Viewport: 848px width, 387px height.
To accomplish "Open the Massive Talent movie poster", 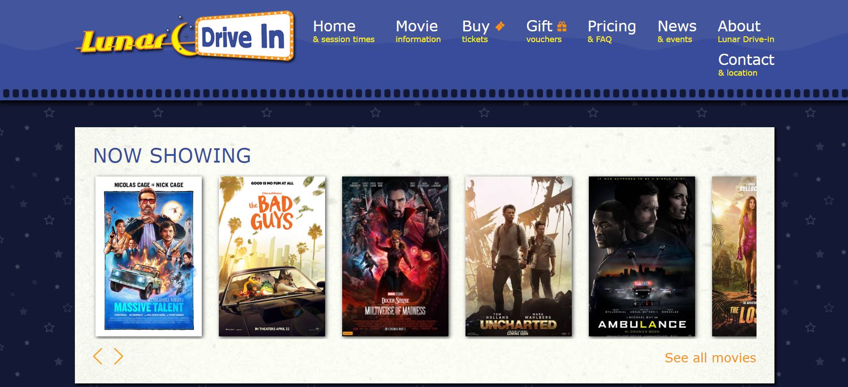I will tap(148, 256).
